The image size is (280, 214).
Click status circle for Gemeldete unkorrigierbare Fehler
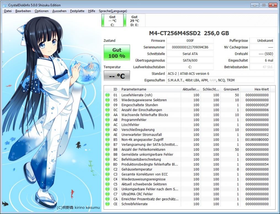(x=108, y=155)
